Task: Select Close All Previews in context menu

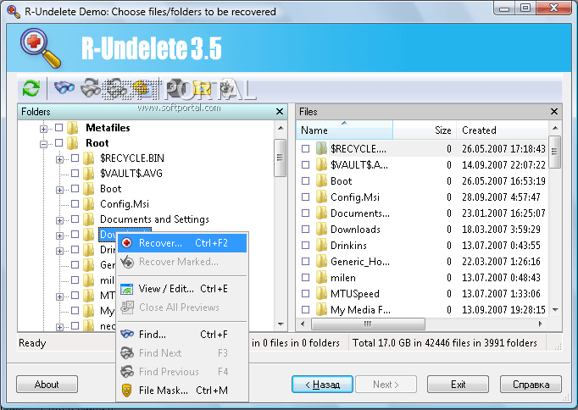Action: [x=182, y=307]
